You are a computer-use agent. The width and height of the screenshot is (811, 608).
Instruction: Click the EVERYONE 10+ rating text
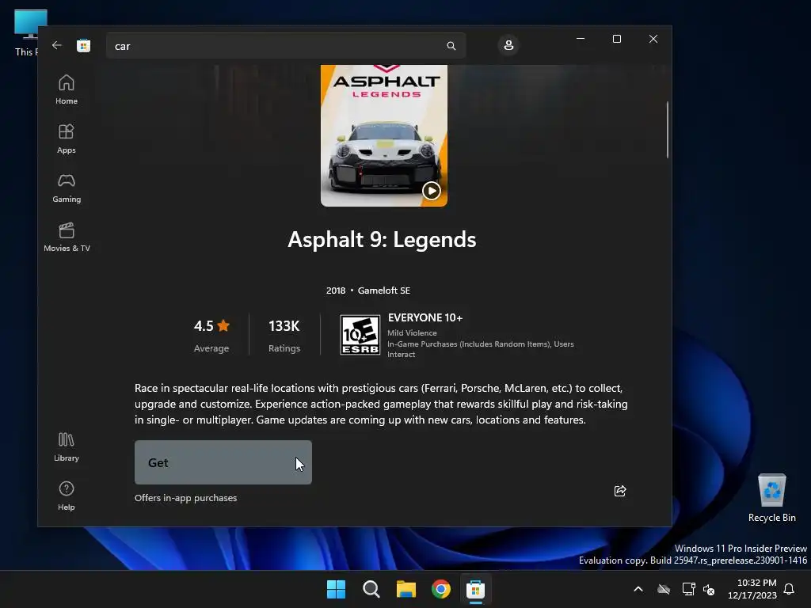point(425,318)
